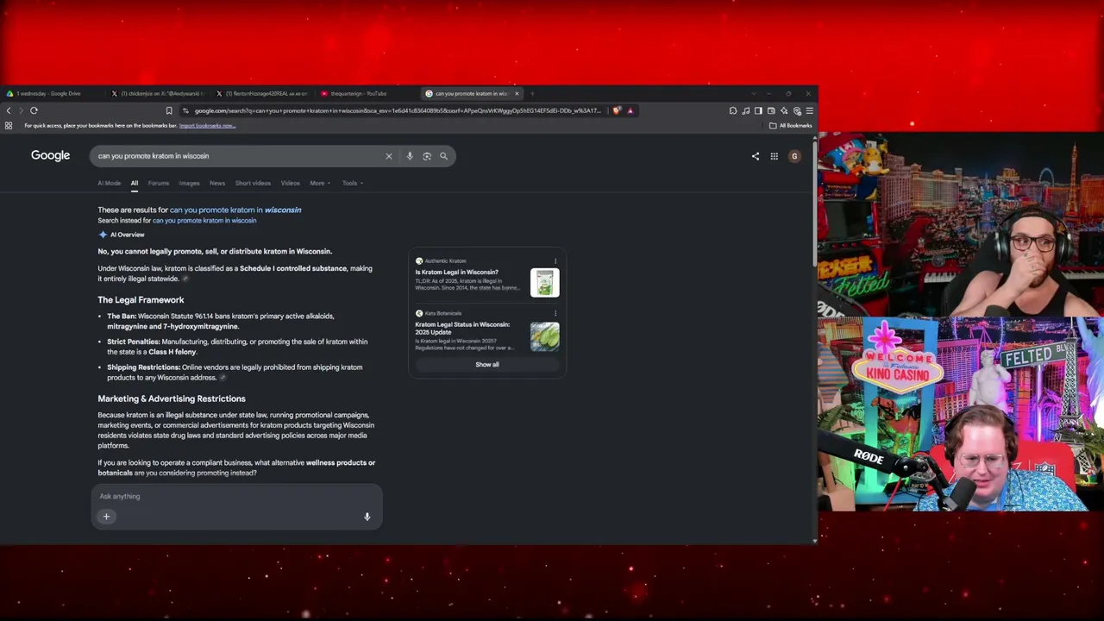Open the green leaves thumbnail image
This screenshot has height=621, width=1104.
click(x=545, y=336)
